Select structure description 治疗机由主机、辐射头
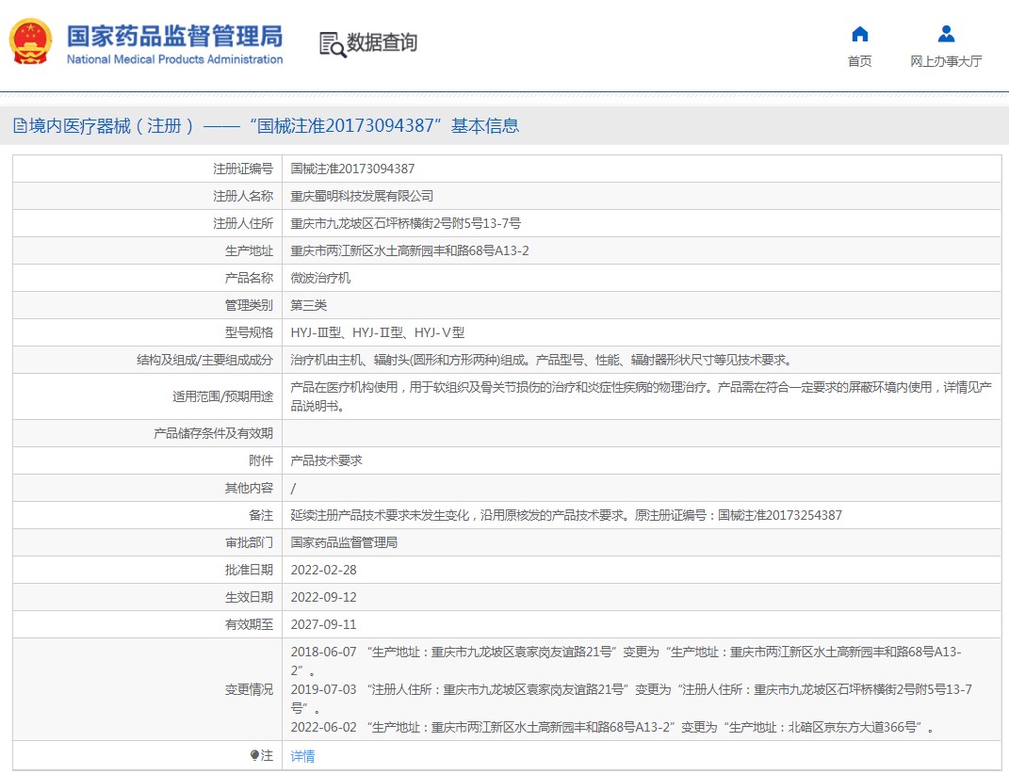 coord(541,360)
